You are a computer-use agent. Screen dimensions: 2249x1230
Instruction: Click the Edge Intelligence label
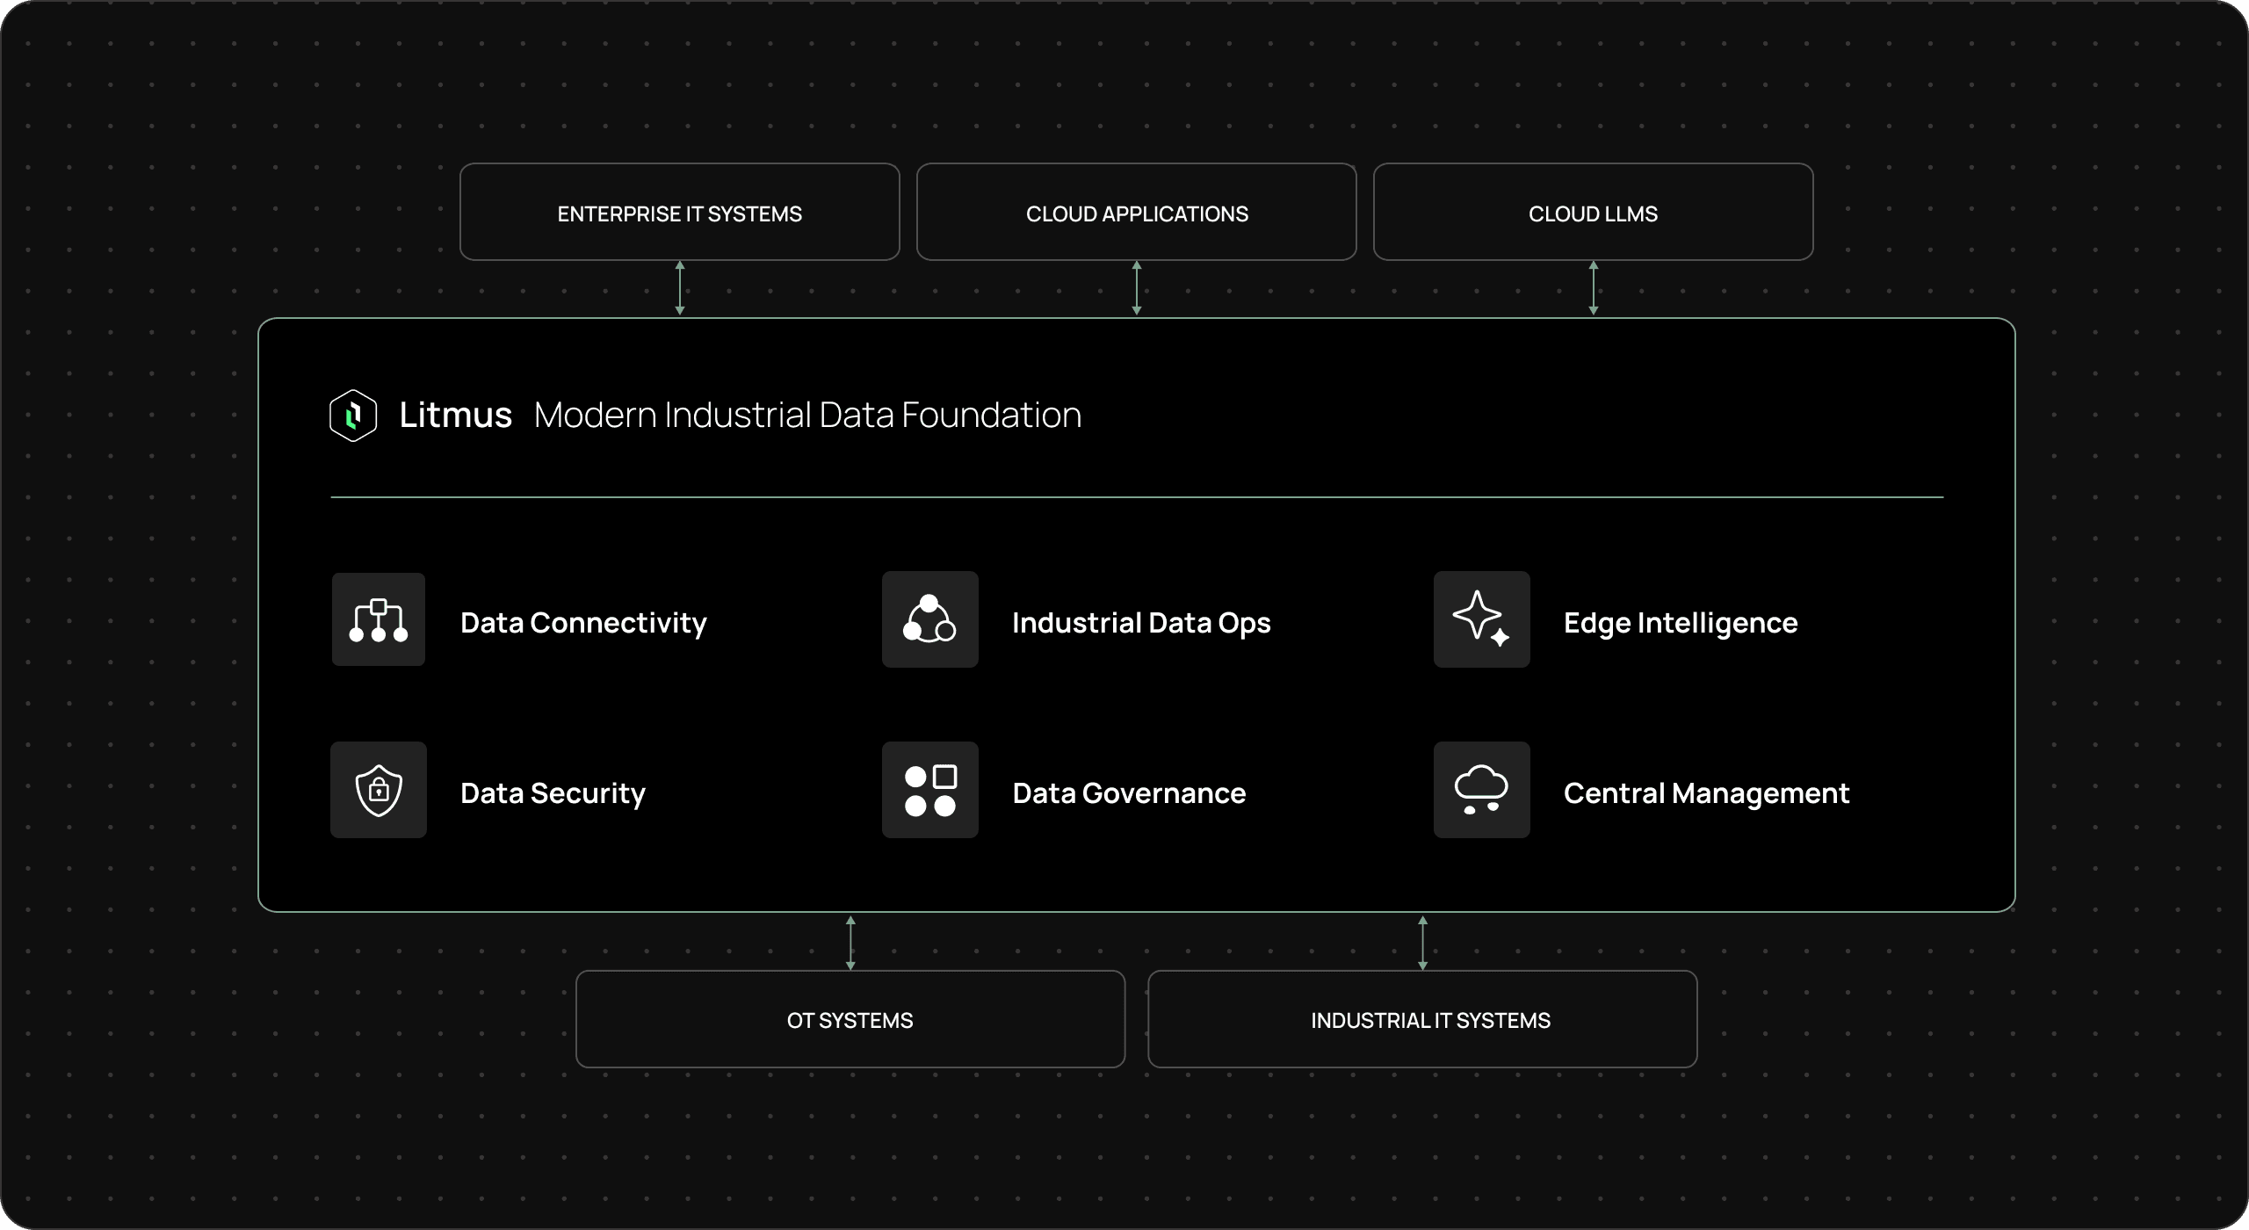1680,623
